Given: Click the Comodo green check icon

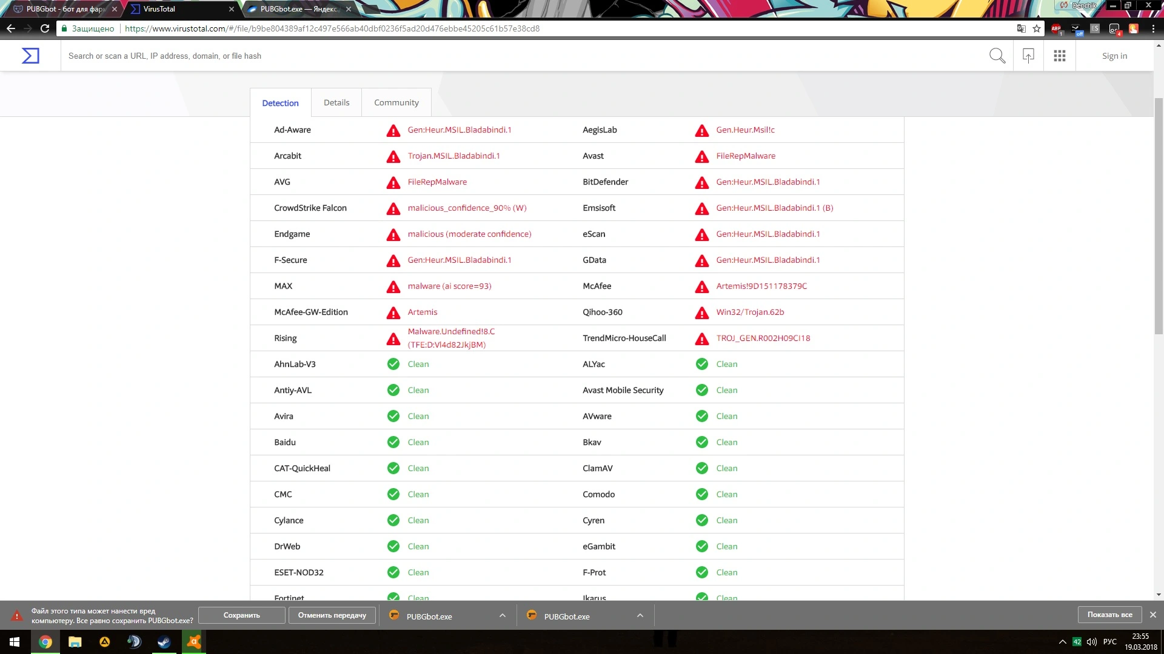Looking at the screenshot, I should (702, 494).
